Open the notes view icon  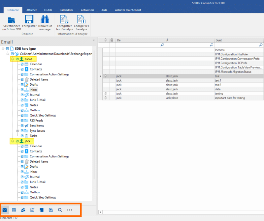pyautogui.click(x=42, y=210)
